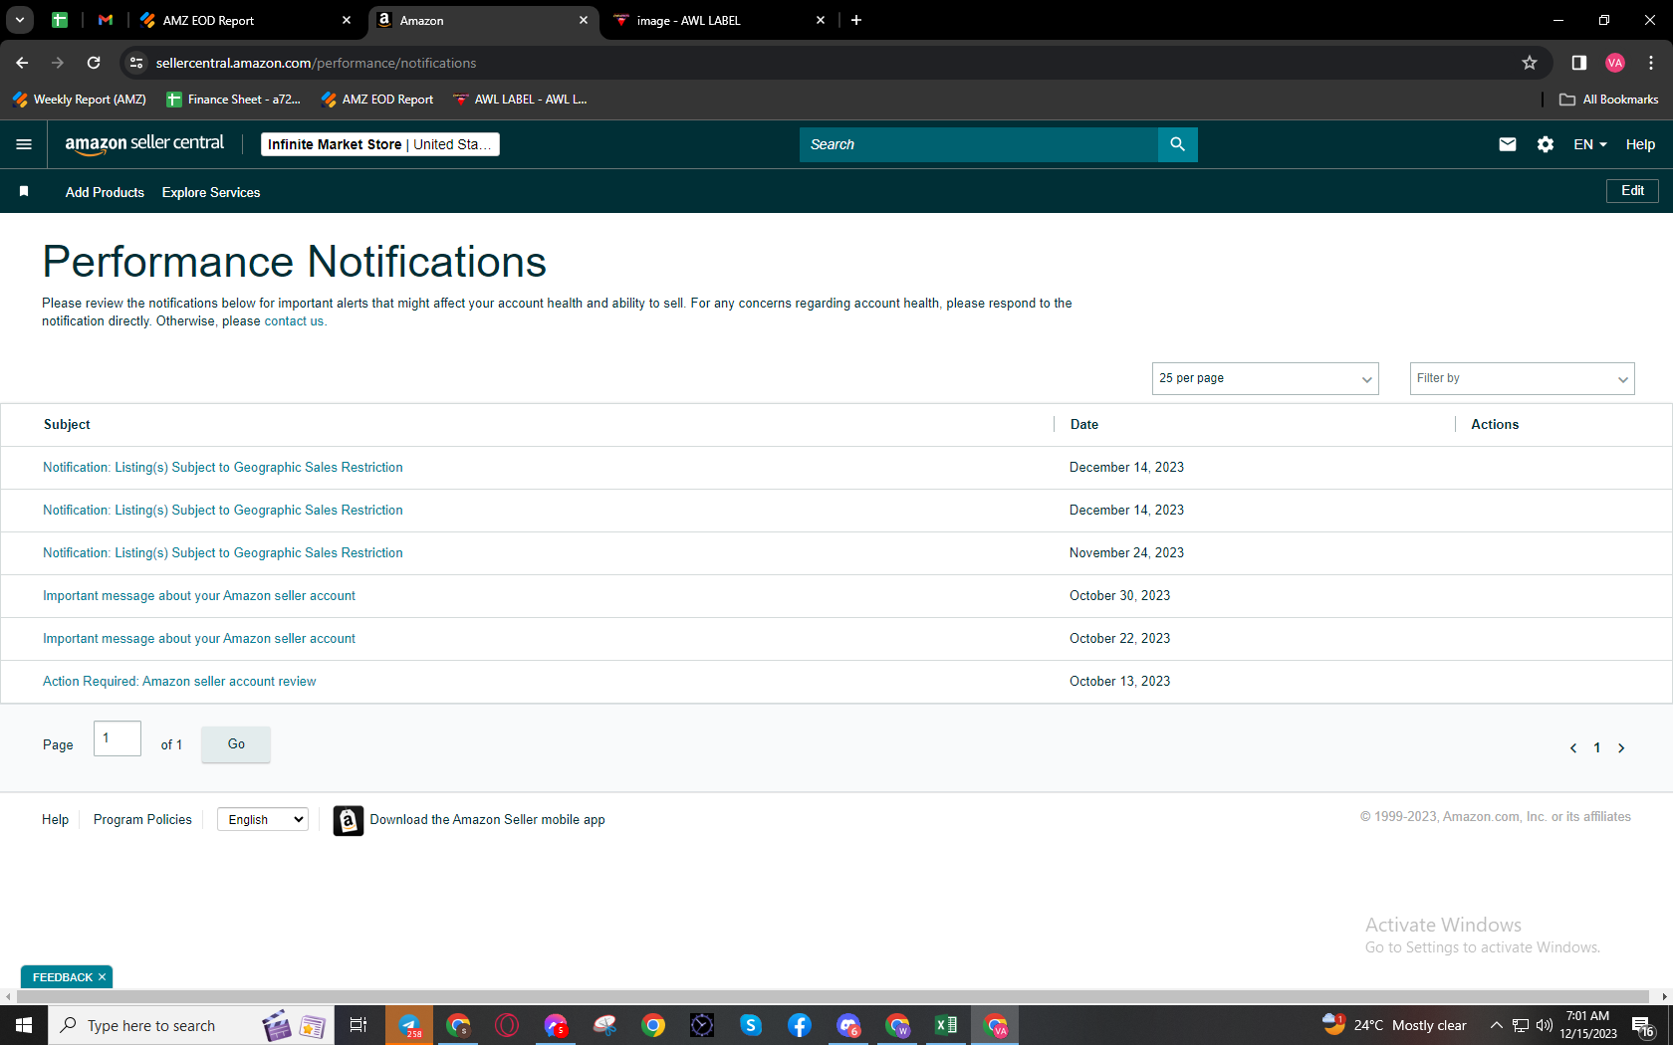Screen dimensions: 1673x1045
Task: Go to previous notifications page arrow
Action: pos(1573,747)
